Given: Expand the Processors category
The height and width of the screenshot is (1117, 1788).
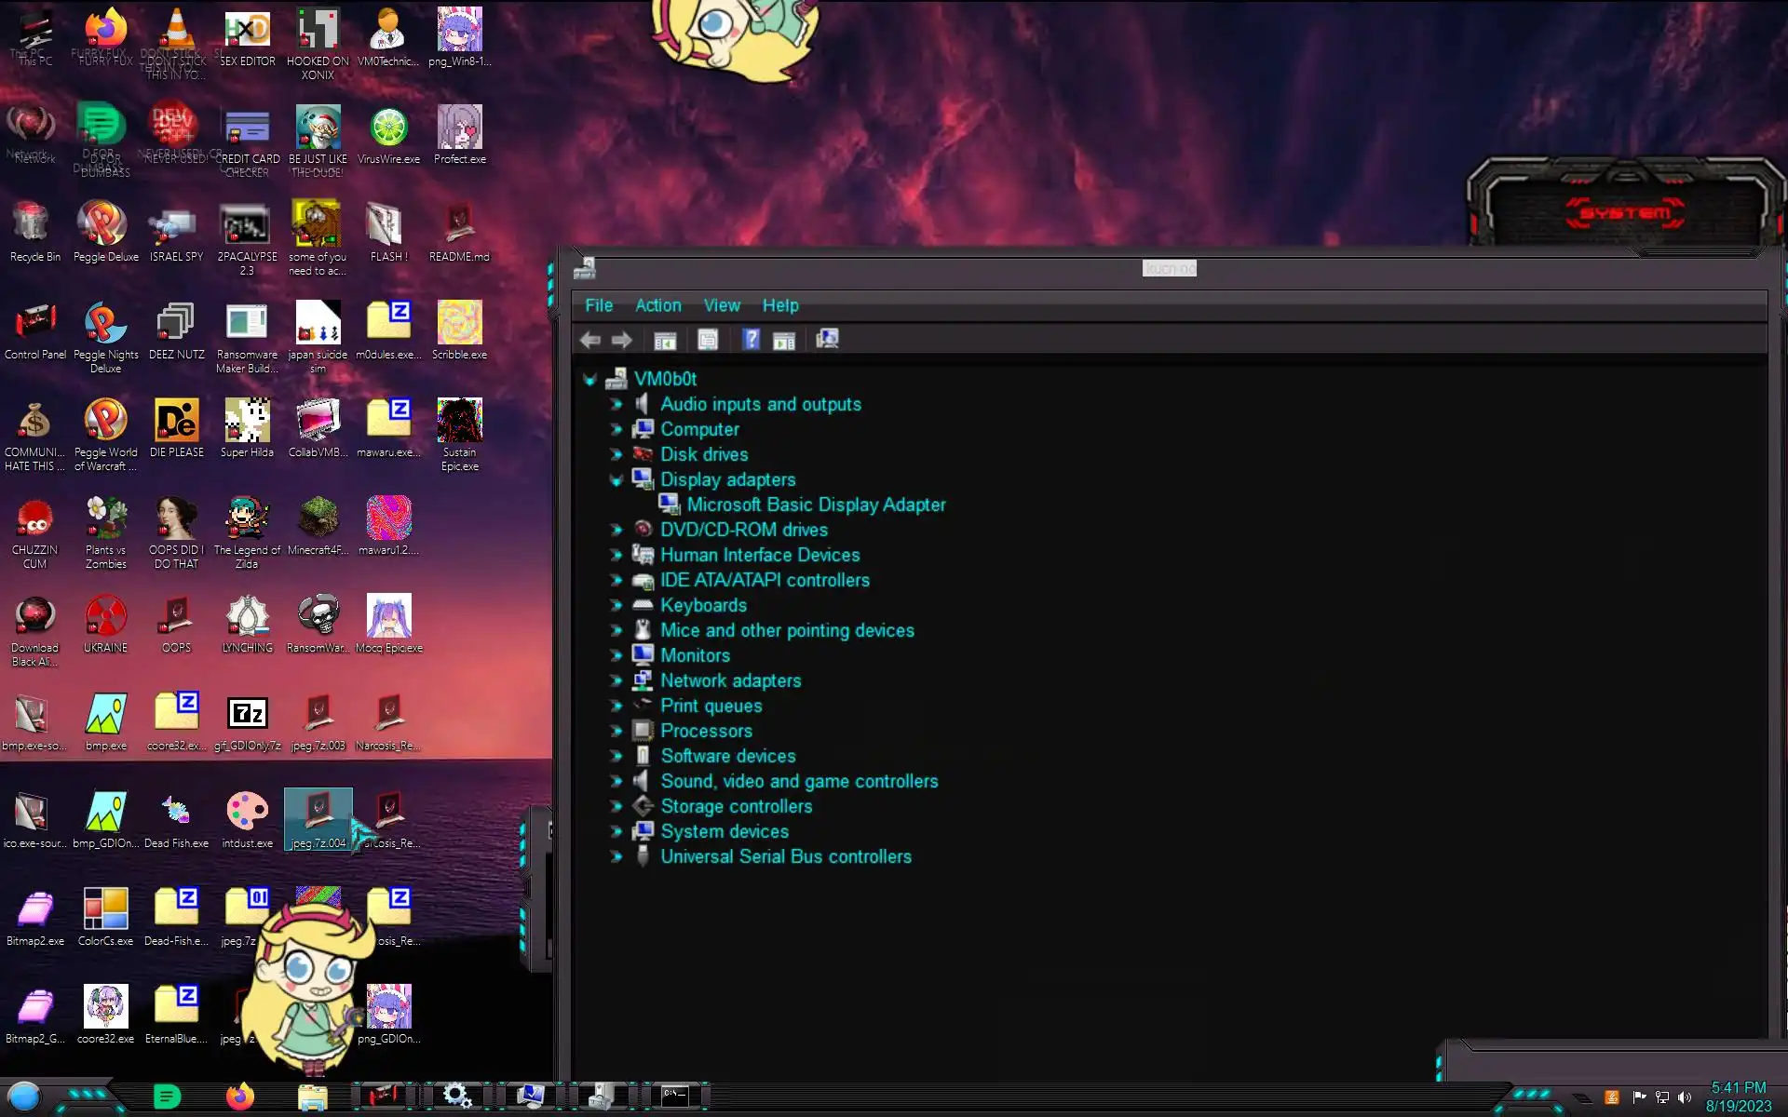Looking at the screenshot, I should pos(616,732).
